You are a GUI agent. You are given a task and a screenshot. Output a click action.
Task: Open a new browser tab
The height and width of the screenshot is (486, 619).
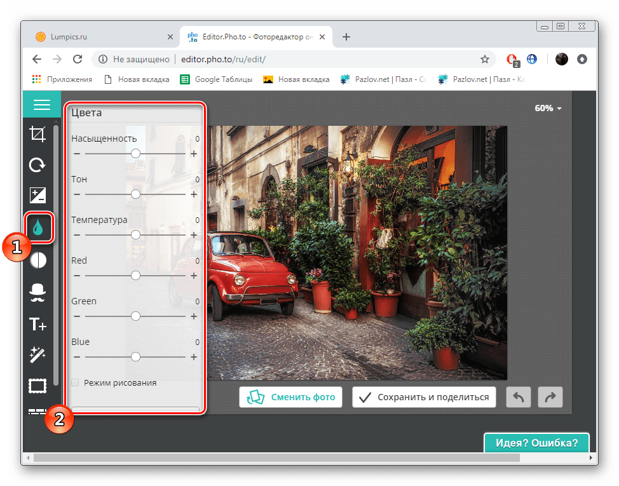[x=346, y=37]
